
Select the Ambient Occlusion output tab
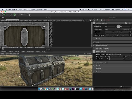pos(71,20)
